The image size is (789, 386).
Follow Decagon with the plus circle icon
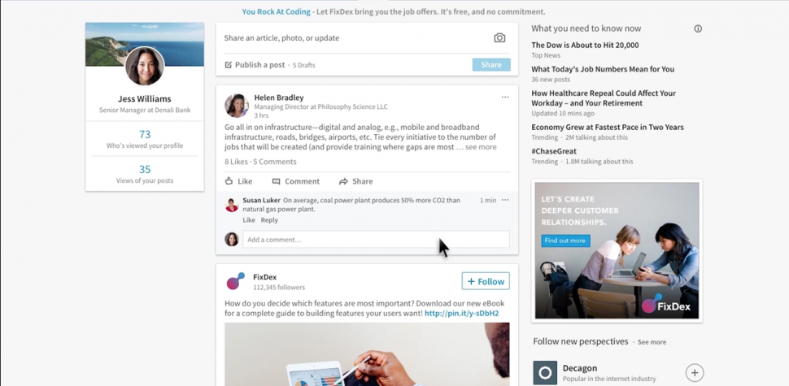pyautogui.click(x=695, y=373)
